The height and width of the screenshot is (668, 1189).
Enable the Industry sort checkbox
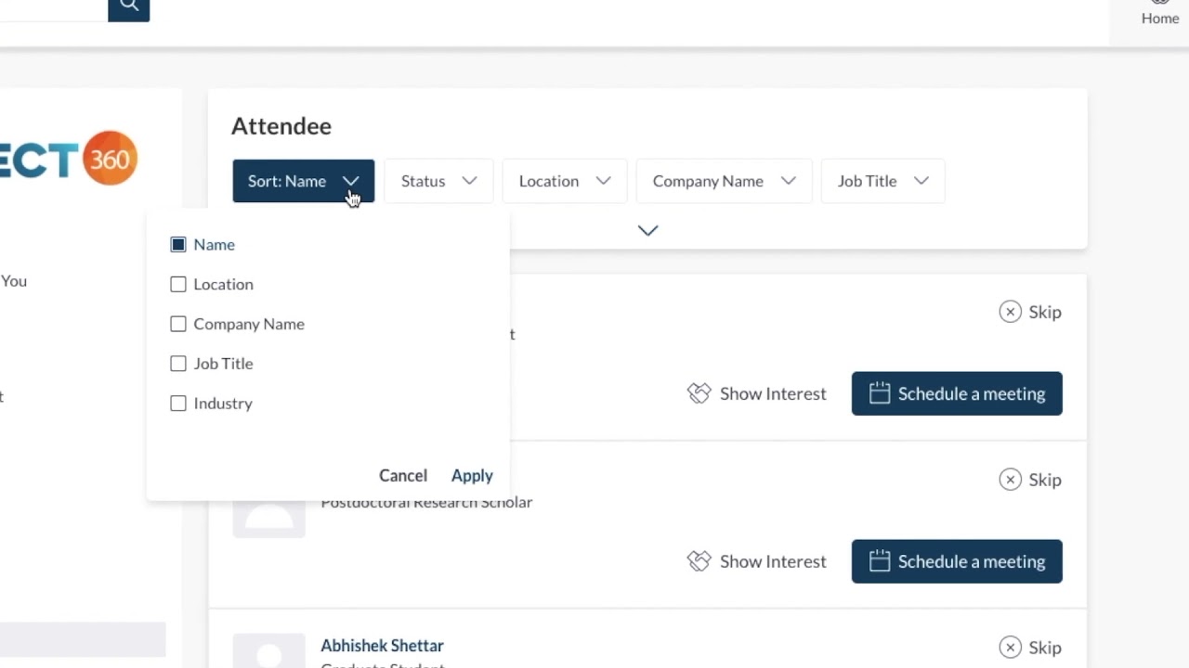178,404
